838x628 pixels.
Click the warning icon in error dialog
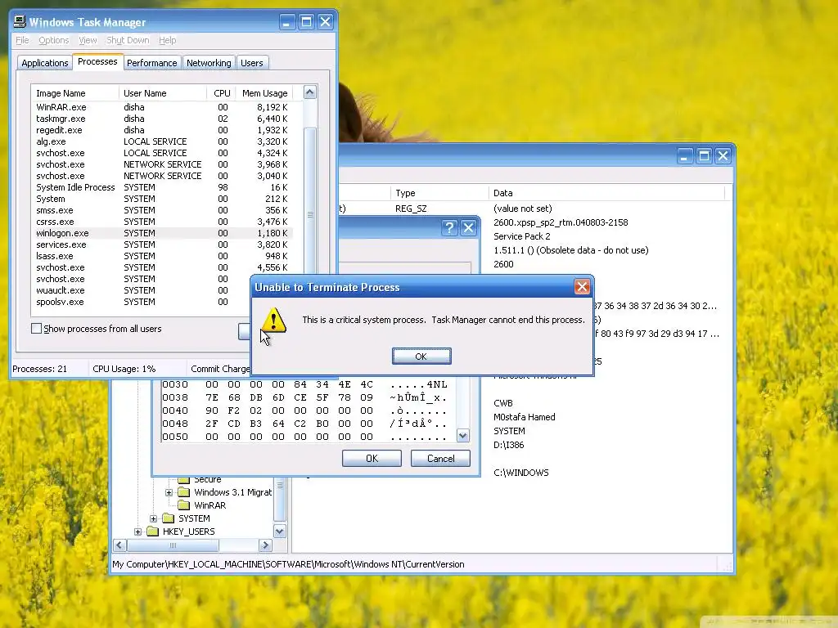coord(273,321)
